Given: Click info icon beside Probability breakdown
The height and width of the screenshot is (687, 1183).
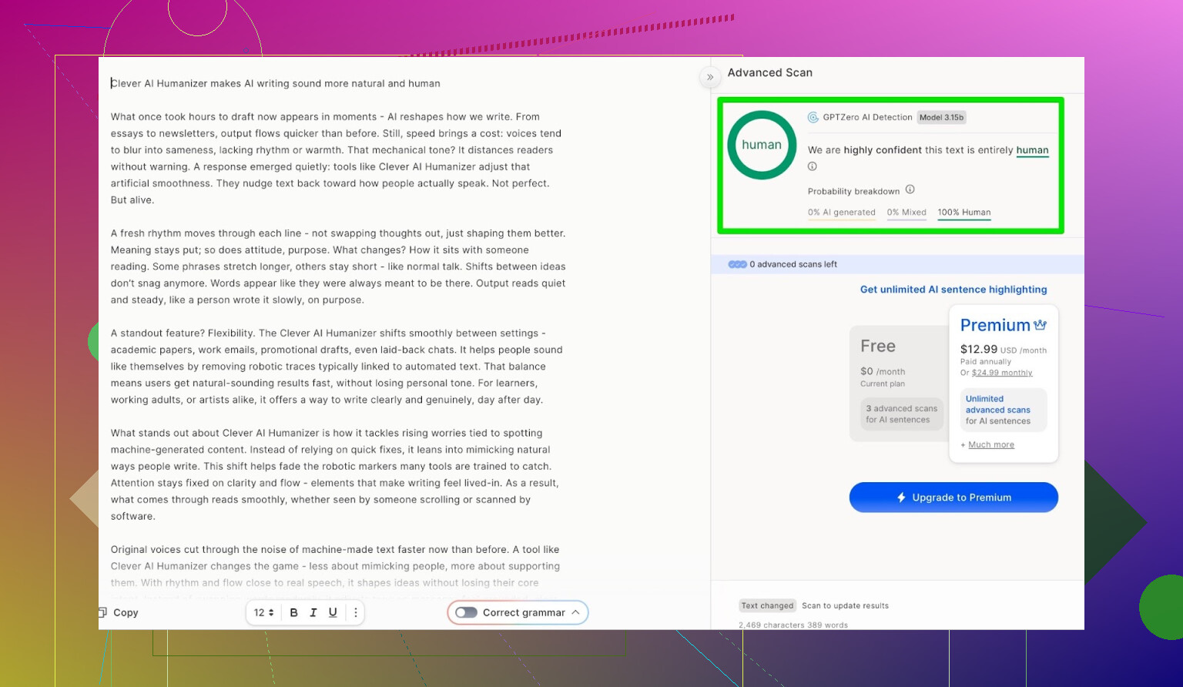Looking at the screenshot, I should 910,189.
